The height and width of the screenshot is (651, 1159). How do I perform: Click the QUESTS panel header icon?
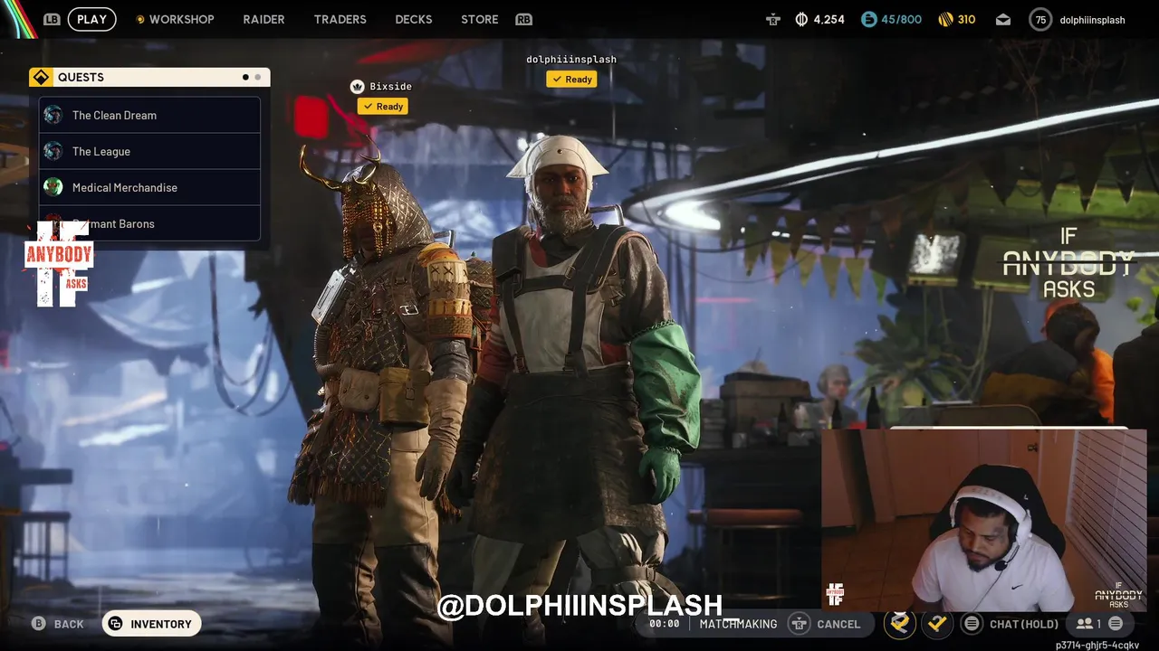41,77
